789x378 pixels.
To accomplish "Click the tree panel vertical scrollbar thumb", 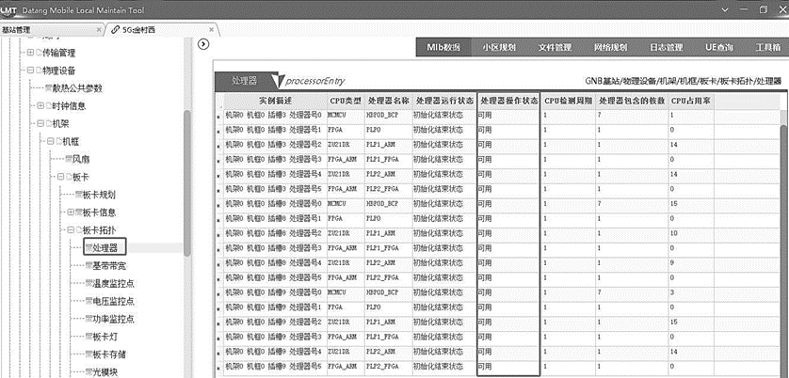I will click(187, 183).
